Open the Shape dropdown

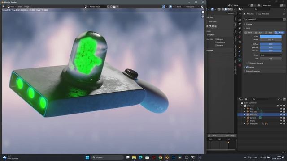(270, 55)
